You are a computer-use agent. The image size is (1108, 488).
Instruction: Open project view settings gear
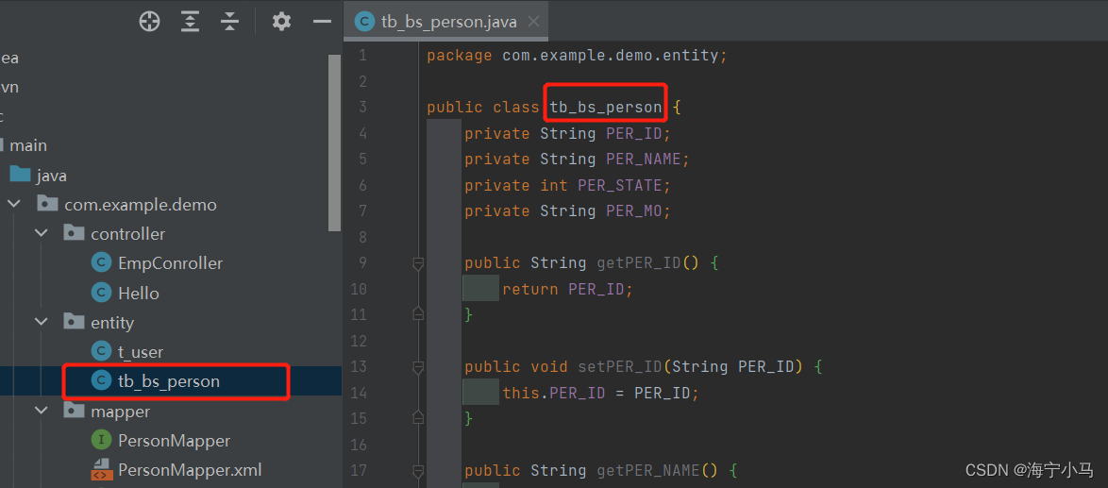[281, 22]
